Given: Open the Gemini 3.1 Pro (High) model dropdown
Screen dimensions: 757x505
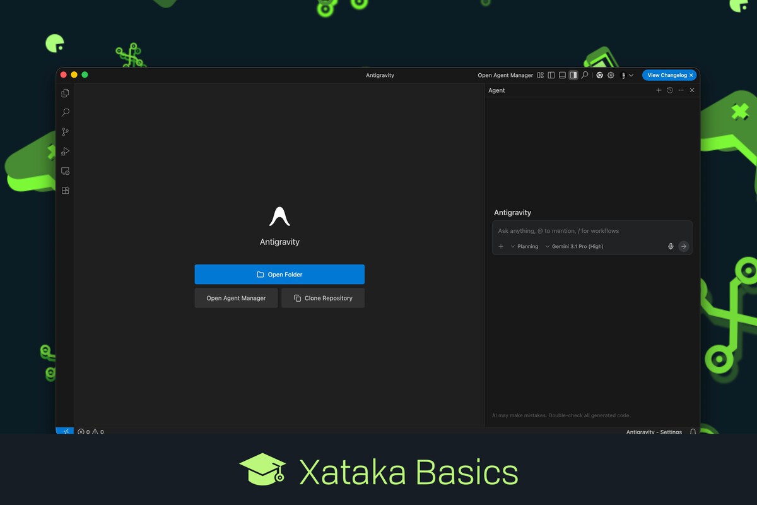Looking at the screenshot, I should (574, 246).
